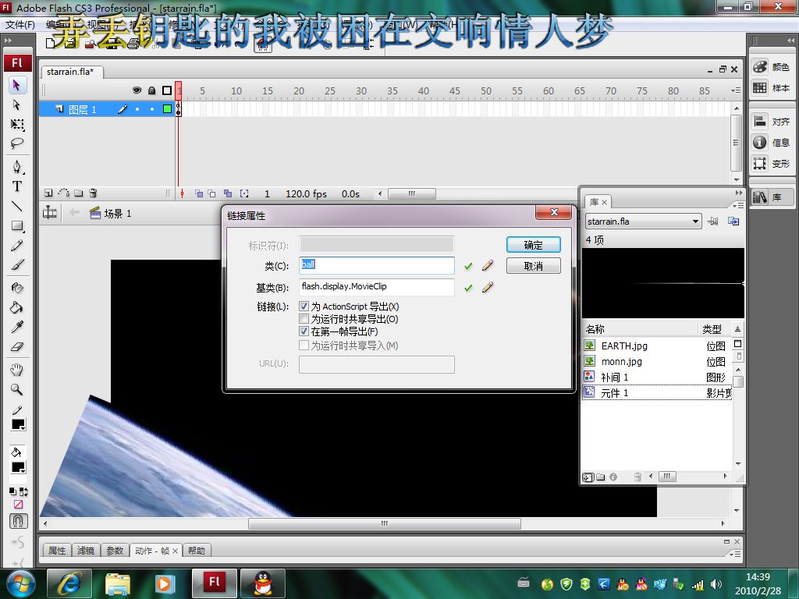This screenshot has width=799, height=599.
Task: Open modify onion markers menu
Action: (244, 193)
